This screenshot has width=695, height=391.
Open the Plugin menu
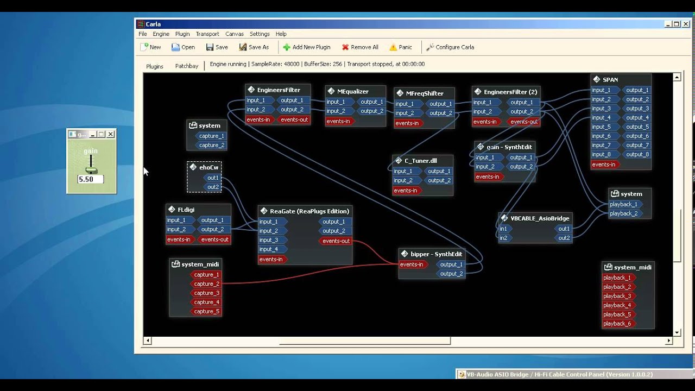pos(182,34)
